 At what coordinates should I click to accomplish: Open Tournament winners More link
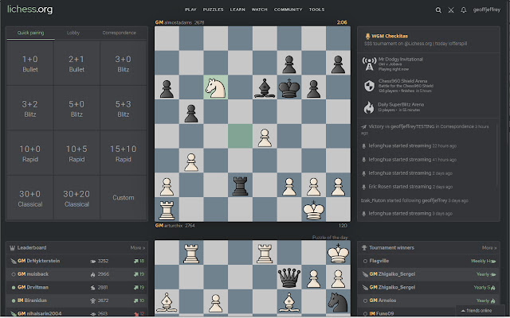(x=489, y=248)
